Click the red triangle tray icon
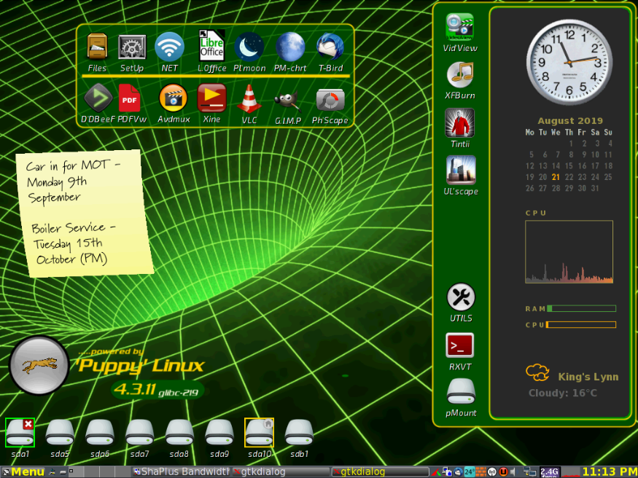 click(x=436, y=472)
